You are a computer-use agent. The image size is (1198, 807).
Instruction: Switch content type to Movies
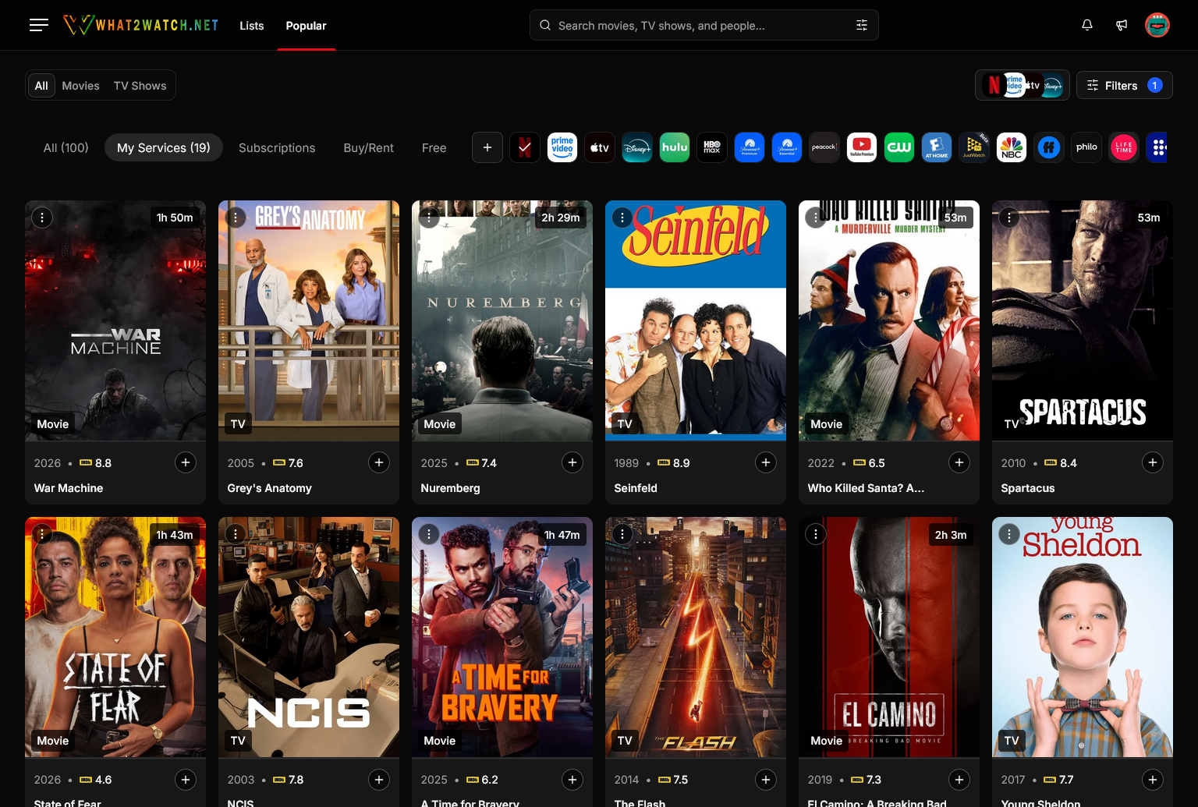pos(80,86)
